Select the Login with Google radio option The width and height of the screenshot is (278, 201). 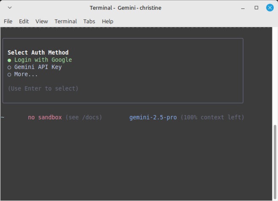[x=40, y=60]
